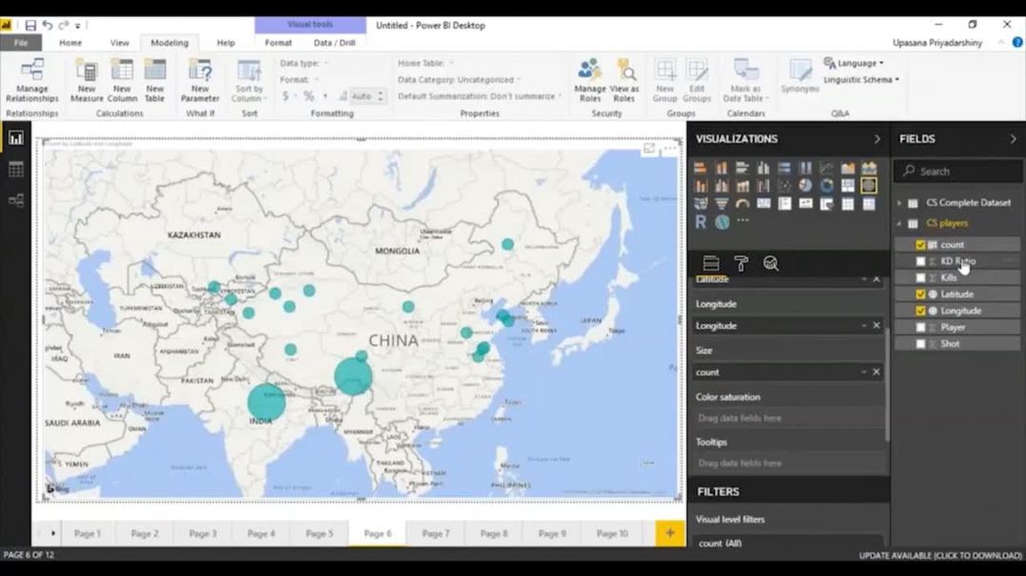Enable the Player field checkbox
1026x576 pixels.
point(920,327)
